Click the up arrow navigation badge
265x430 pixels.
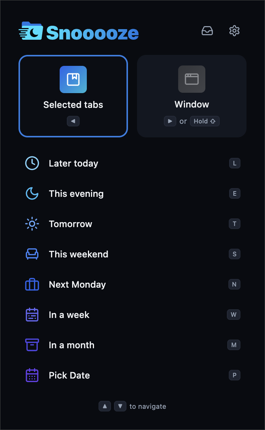tap(105, 406)
